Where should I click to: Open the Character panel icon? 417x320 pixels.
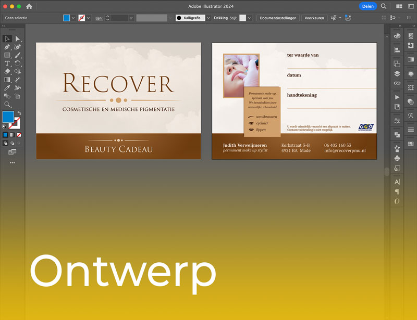click(x=397, y=182)
